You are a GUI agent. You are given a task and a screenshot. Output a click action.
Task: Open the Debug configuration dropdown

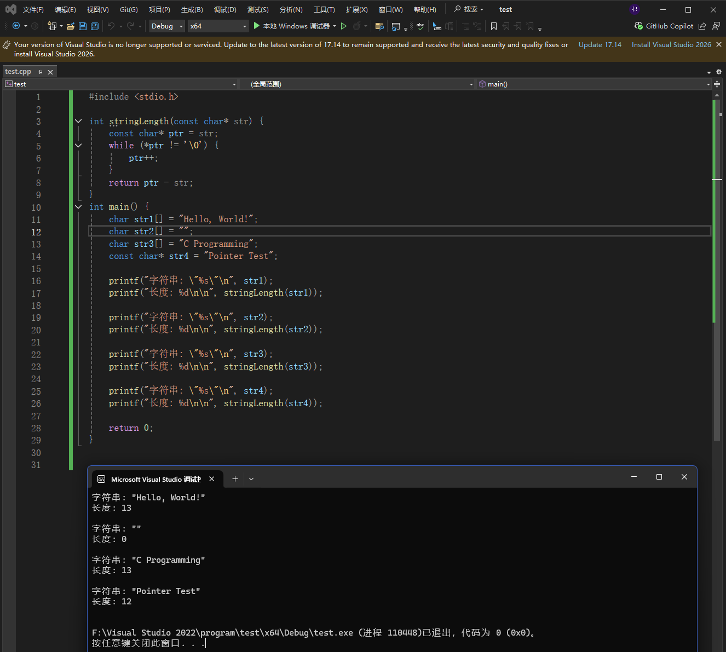(x=167, y=26)
